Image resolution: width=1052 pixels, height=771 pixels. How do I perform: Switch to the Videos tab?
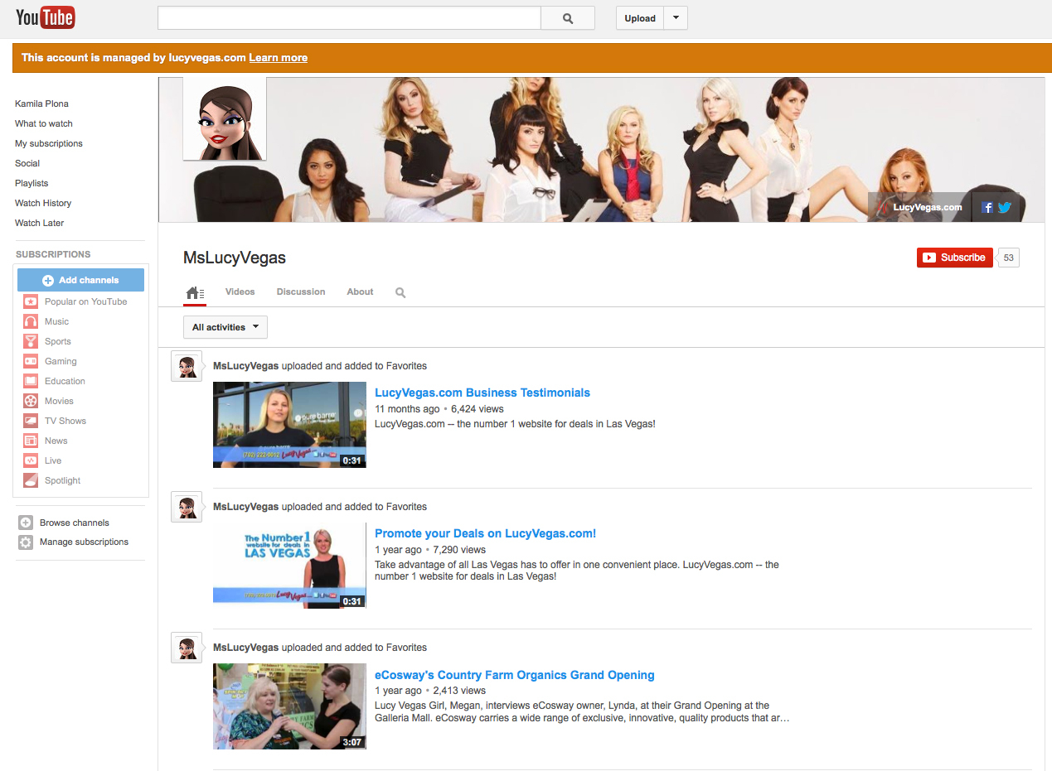pyautogui.click(x=240, y=292)
